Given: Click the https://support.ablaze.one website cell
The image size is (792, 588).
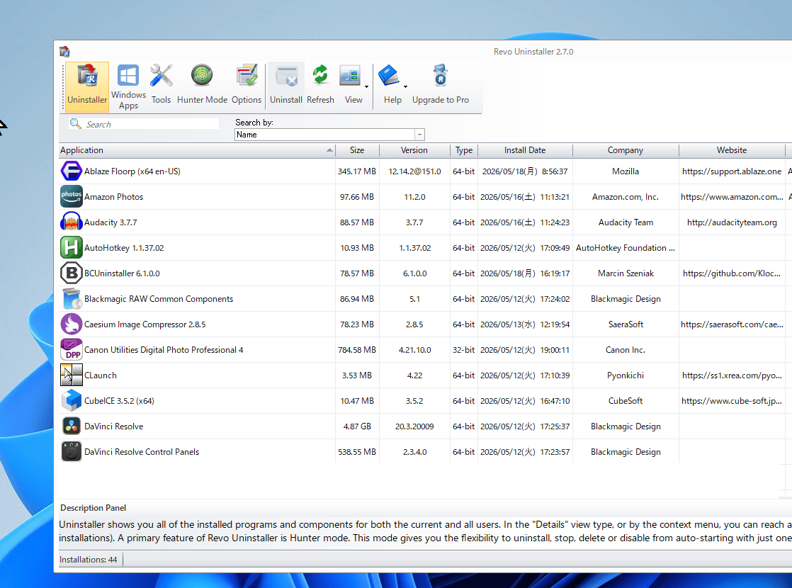Looking at the screenshot, I should tap(732, 171).
